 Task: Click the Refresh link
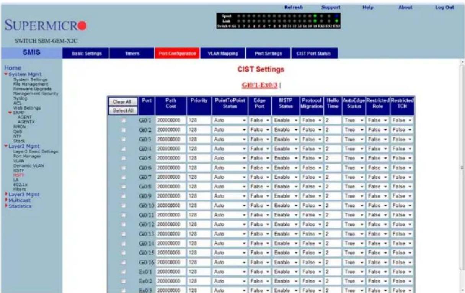[294, 7]
